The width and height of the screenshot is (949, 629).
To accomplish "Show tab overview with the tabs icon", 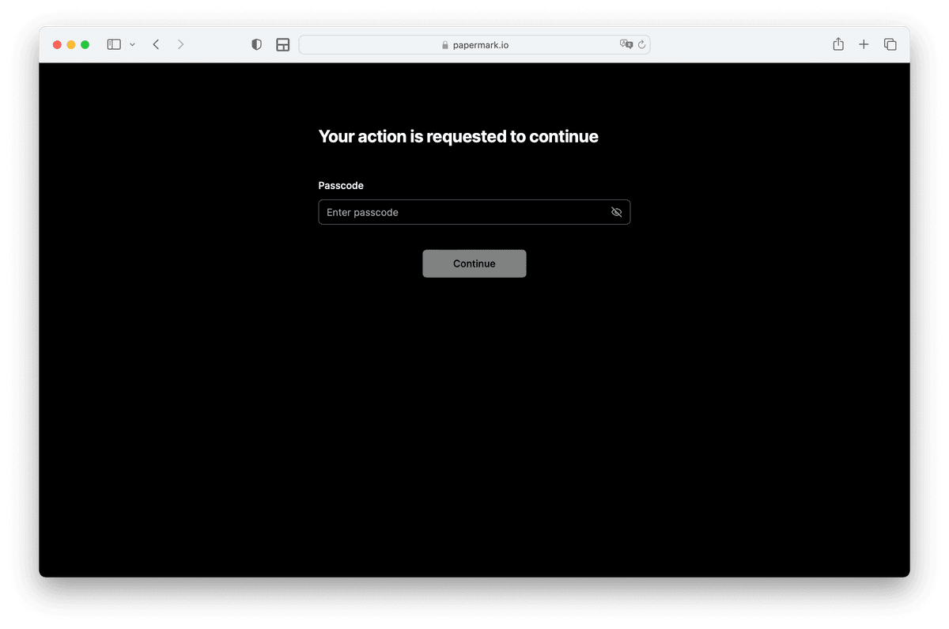I will coord(890,44).
